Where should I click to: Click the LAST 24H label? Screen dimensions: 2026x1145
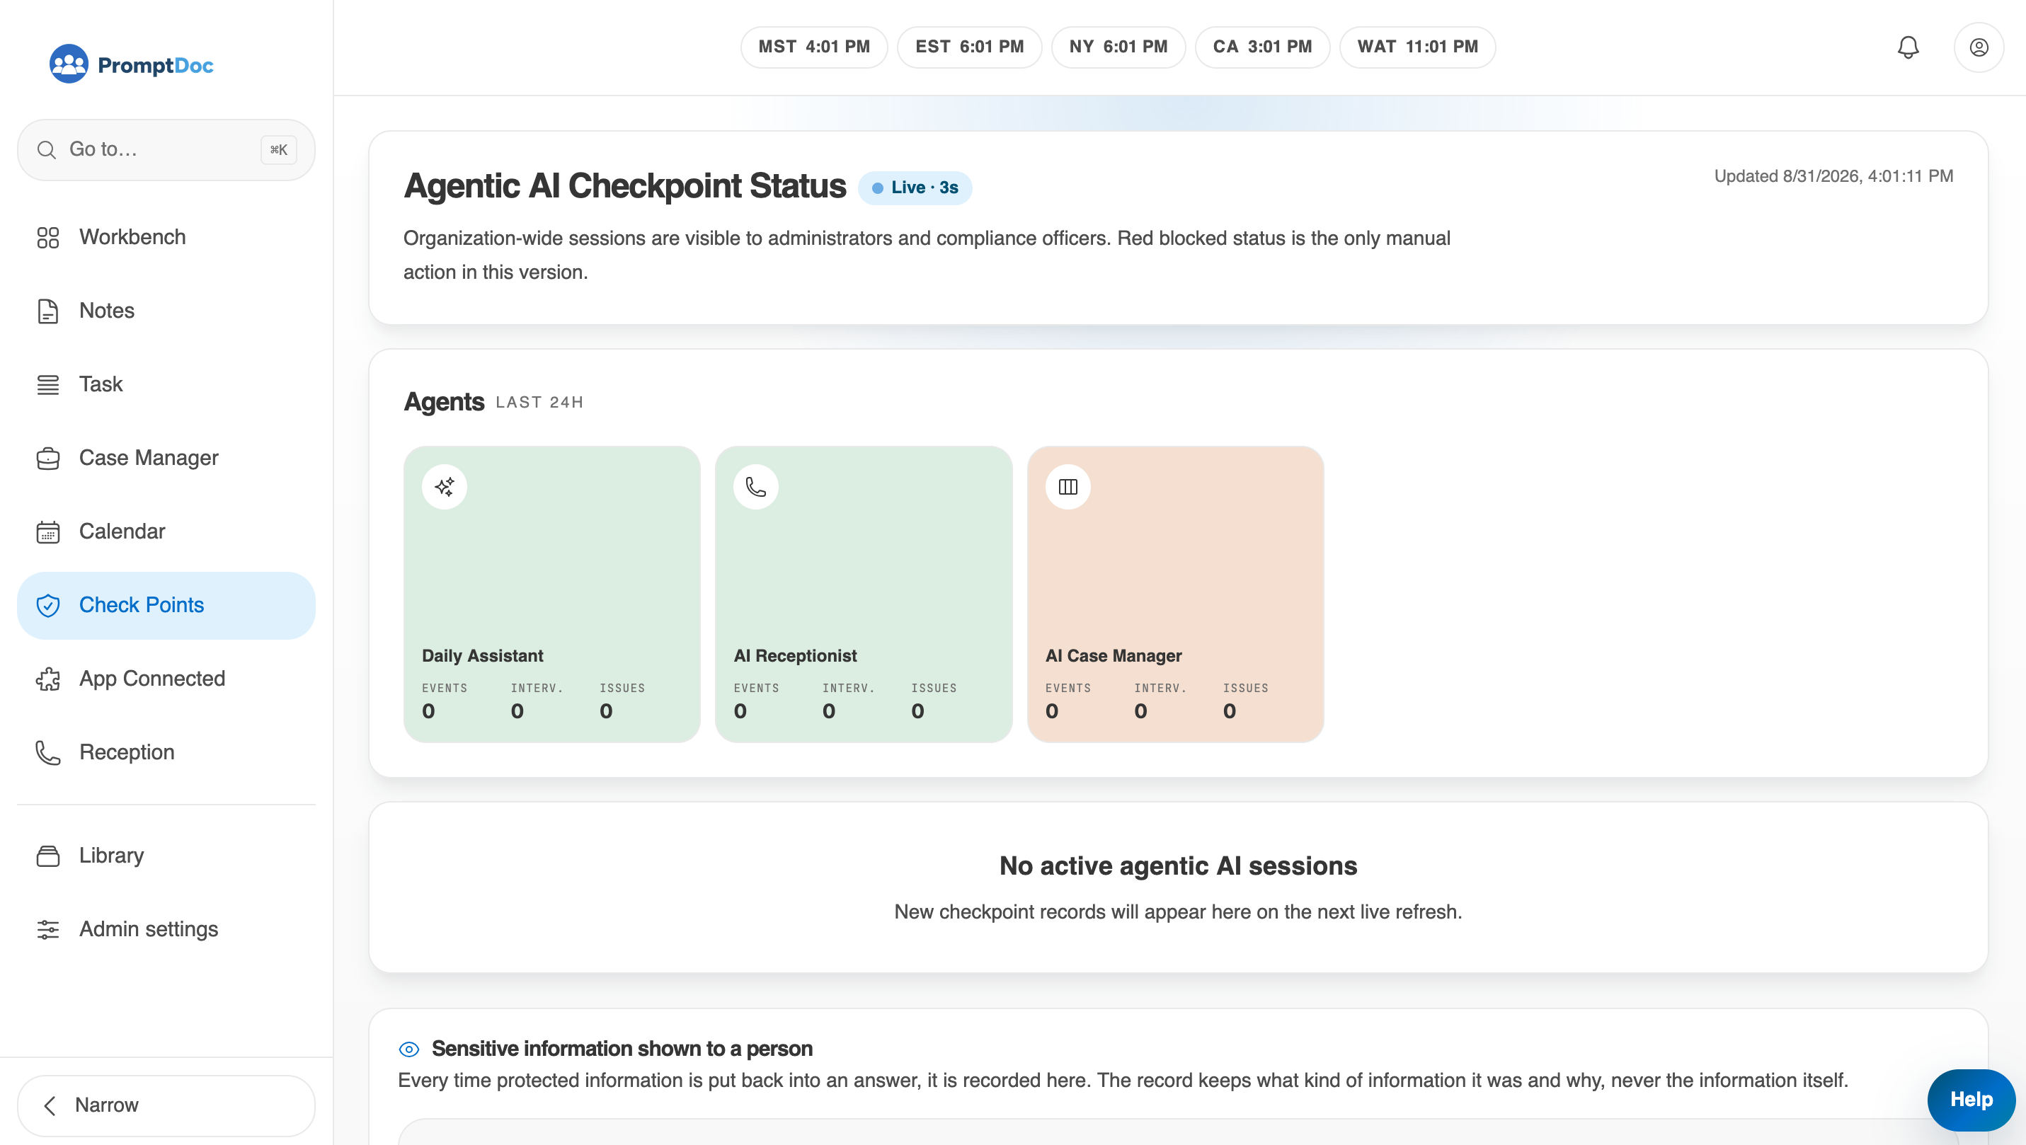coord(539,403)
